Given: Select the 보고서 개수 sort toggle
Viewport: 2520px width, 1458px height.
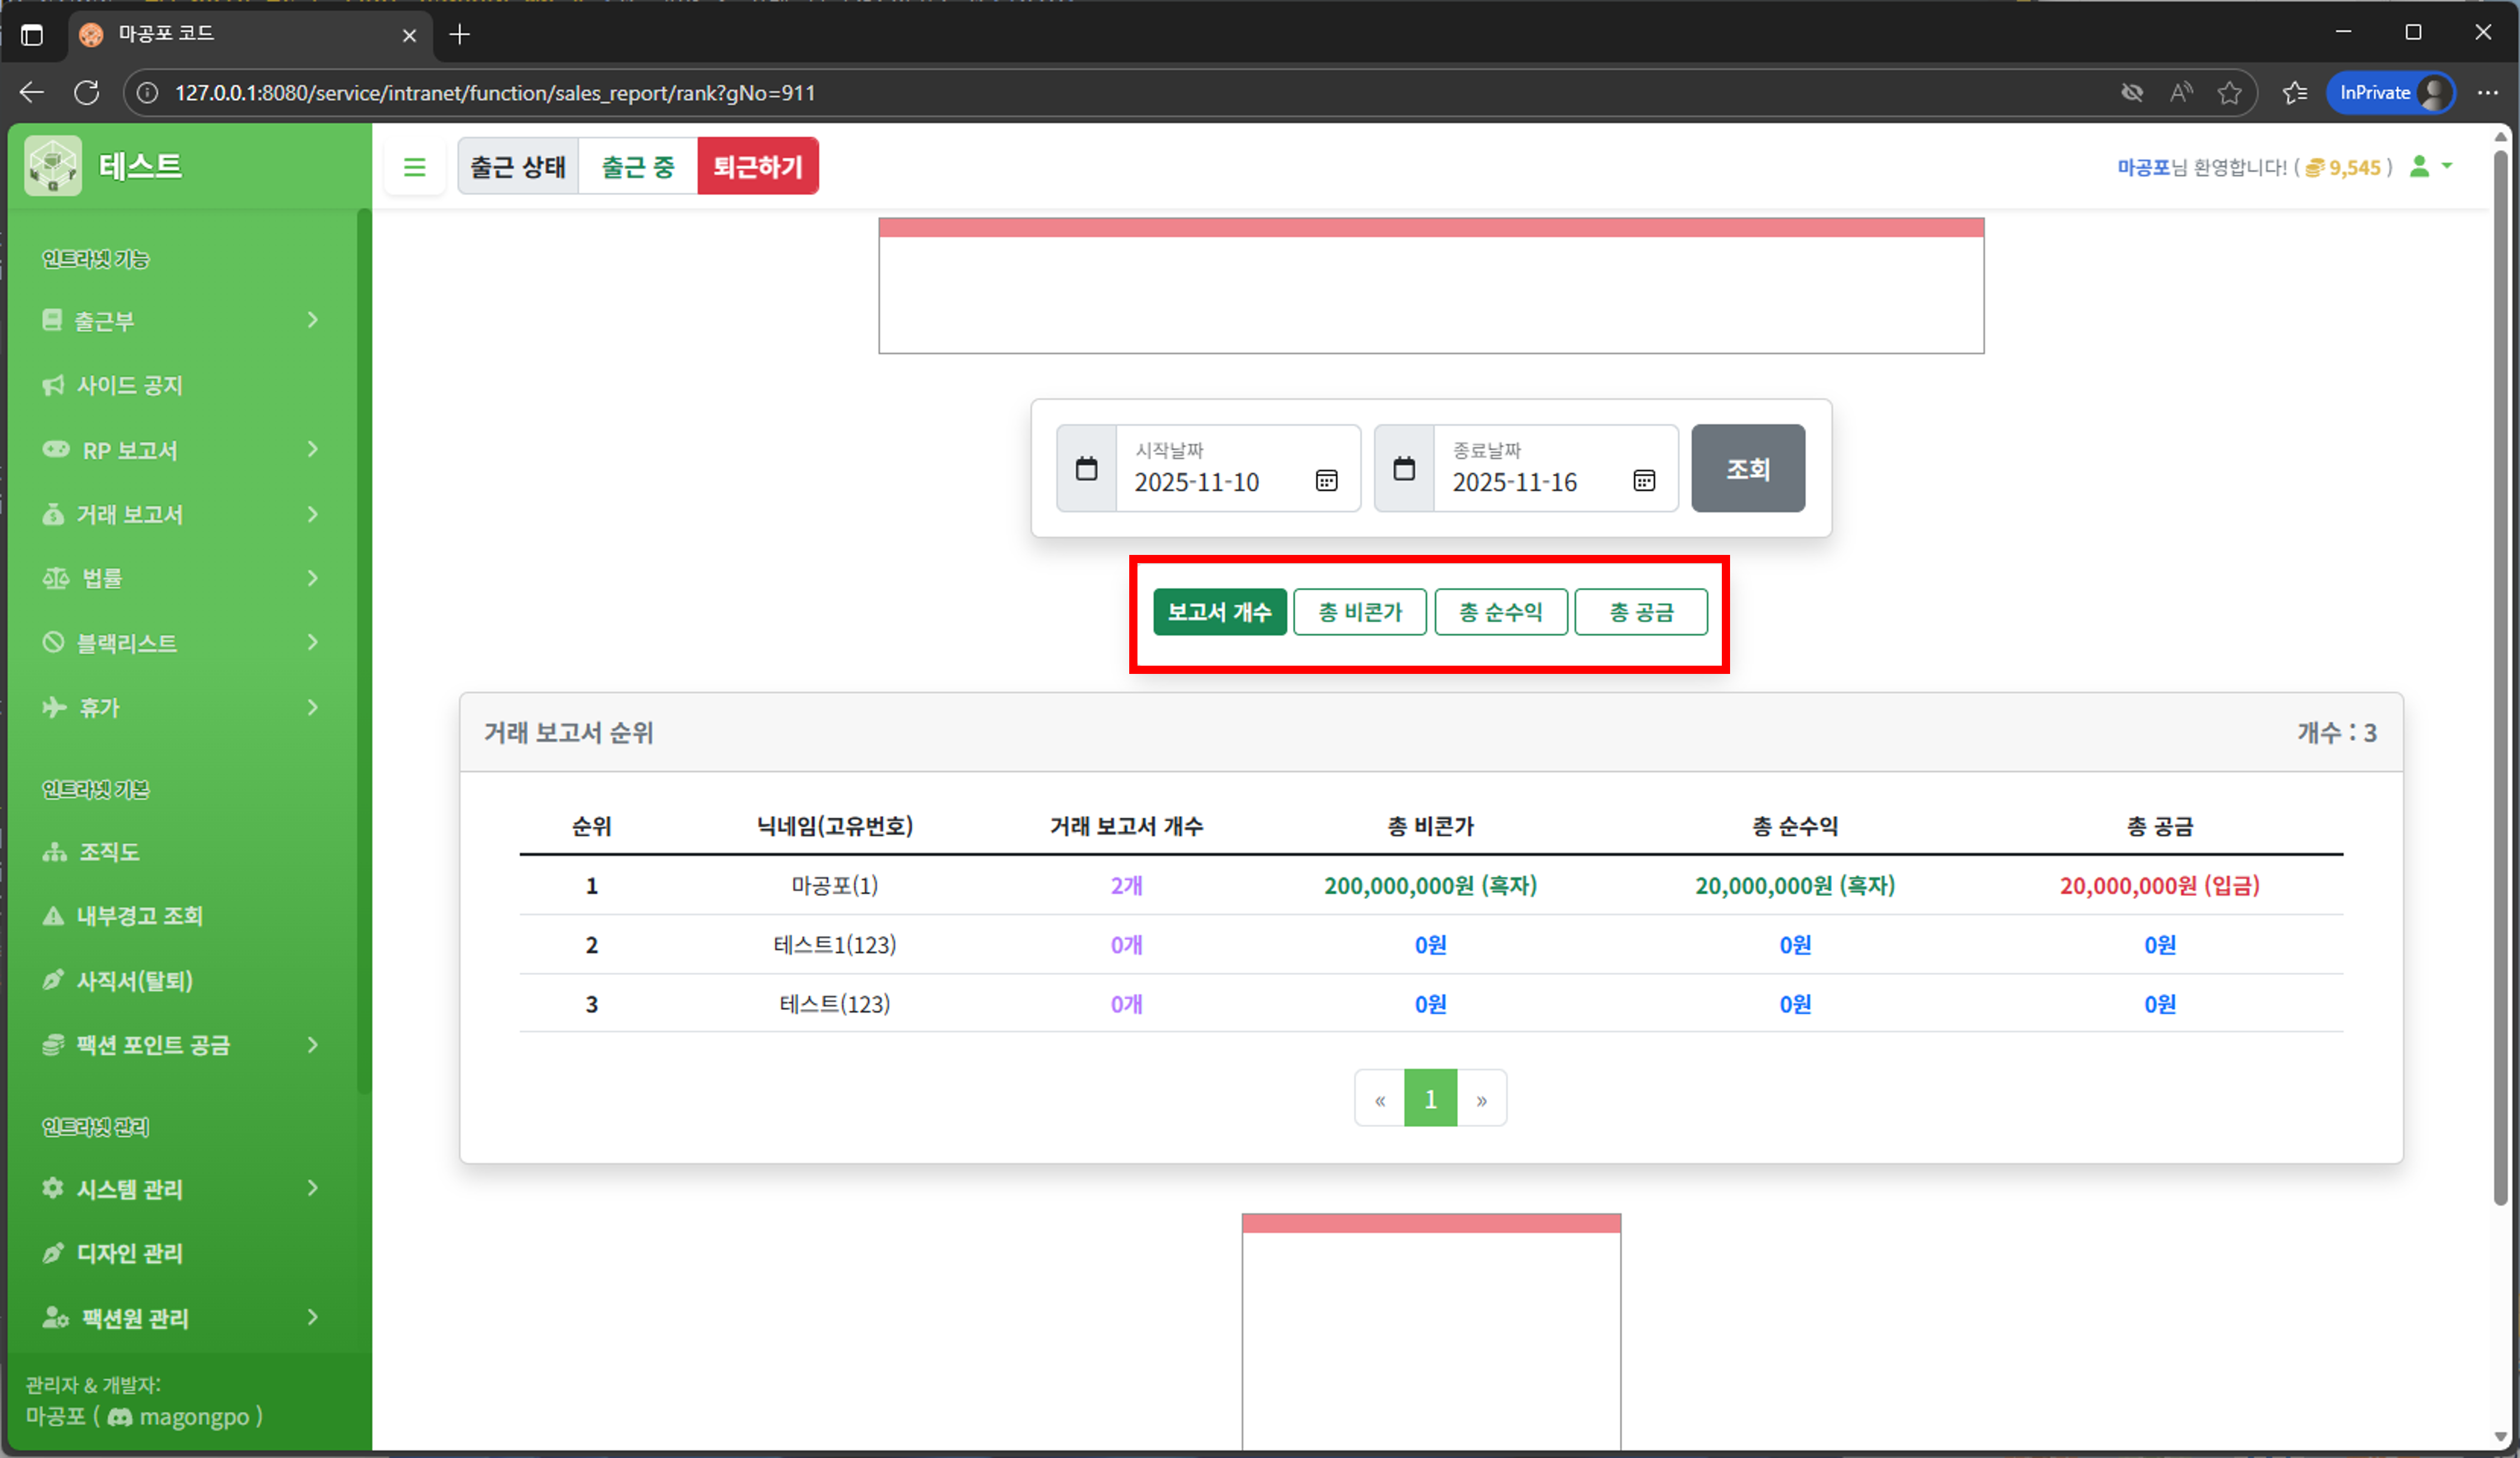Looking at the screenshot, I should pos(1219,612).
